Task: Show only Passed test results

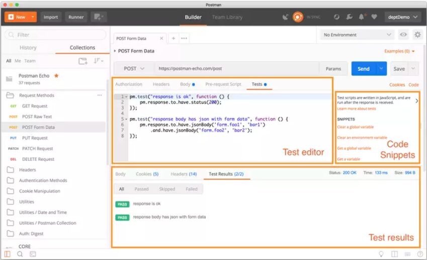Action: click(141, 189)
